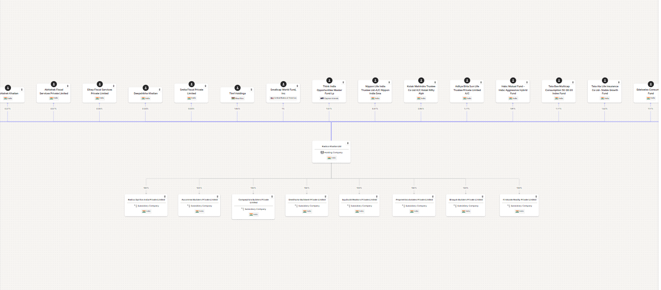Select the Radico Khaitan Ltd company name
661x290 pixels.
coord(331,147)
